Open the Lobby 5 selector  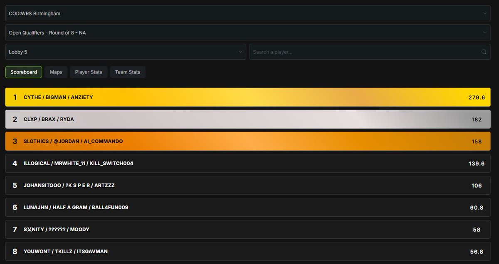(126, 52)
